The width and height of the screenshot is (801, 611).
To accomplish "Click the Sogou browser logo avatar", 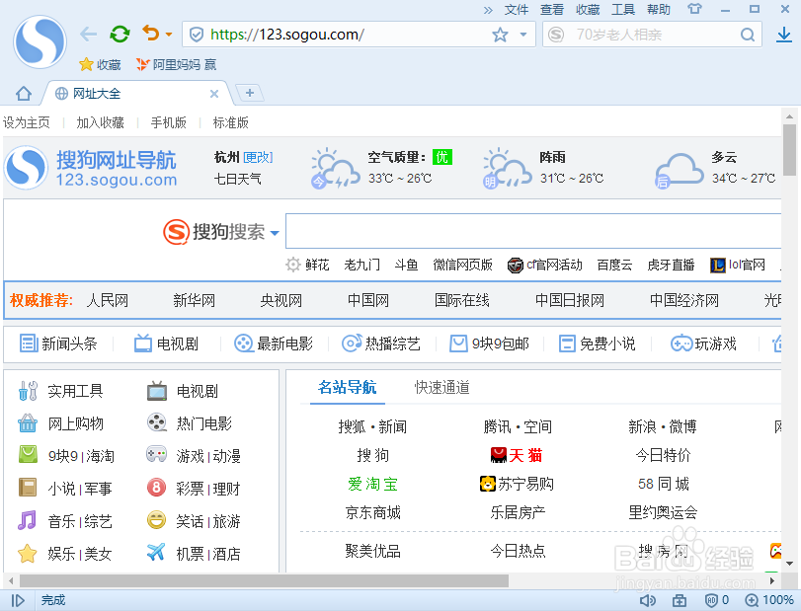I will coord(40,41).
